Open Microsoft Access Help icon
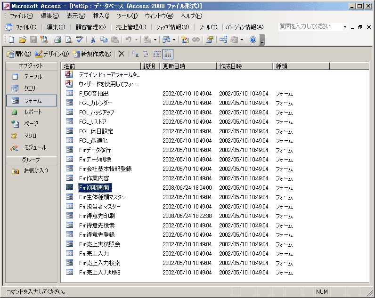Screen dimensions: 375x298 [253, 40]
